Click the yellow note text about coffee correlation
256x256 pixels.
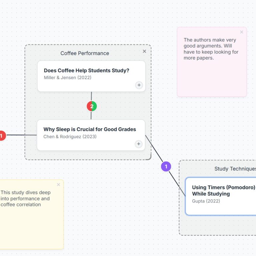25,199
